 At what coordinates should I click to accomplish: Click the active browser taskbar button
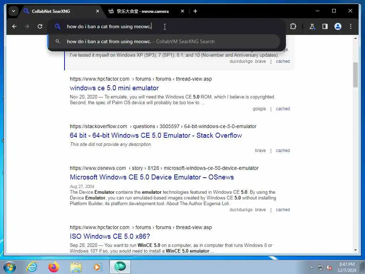click(120, 267)
